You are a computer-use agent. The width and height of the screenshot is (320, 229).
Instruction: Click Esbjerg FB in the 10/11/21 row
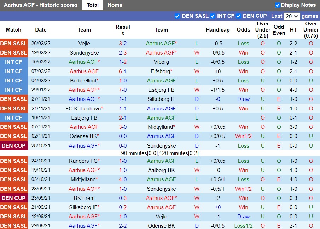click(84, 118)
